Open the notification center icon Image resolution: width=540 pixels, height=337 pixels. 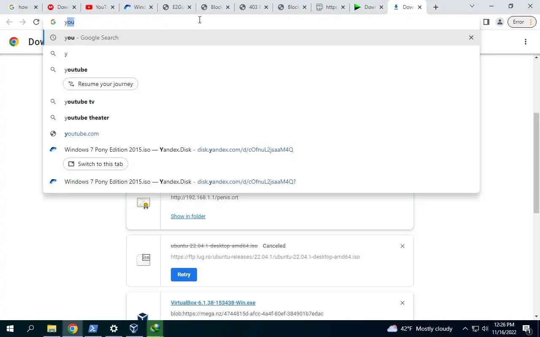point(526,329)
